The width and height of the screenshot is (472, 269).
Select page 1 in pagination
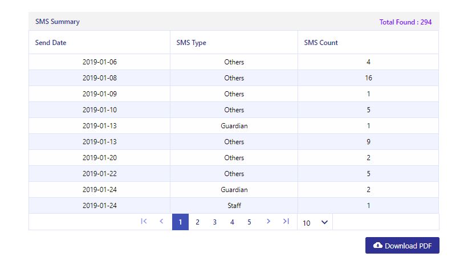point(180,222)
